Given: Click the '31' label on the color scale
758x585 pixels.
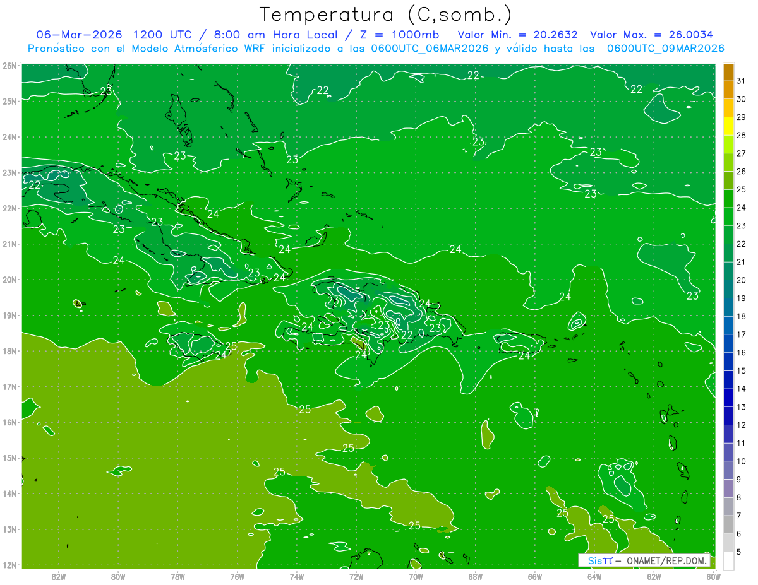Looking at the screenshot, I should 741,81.
